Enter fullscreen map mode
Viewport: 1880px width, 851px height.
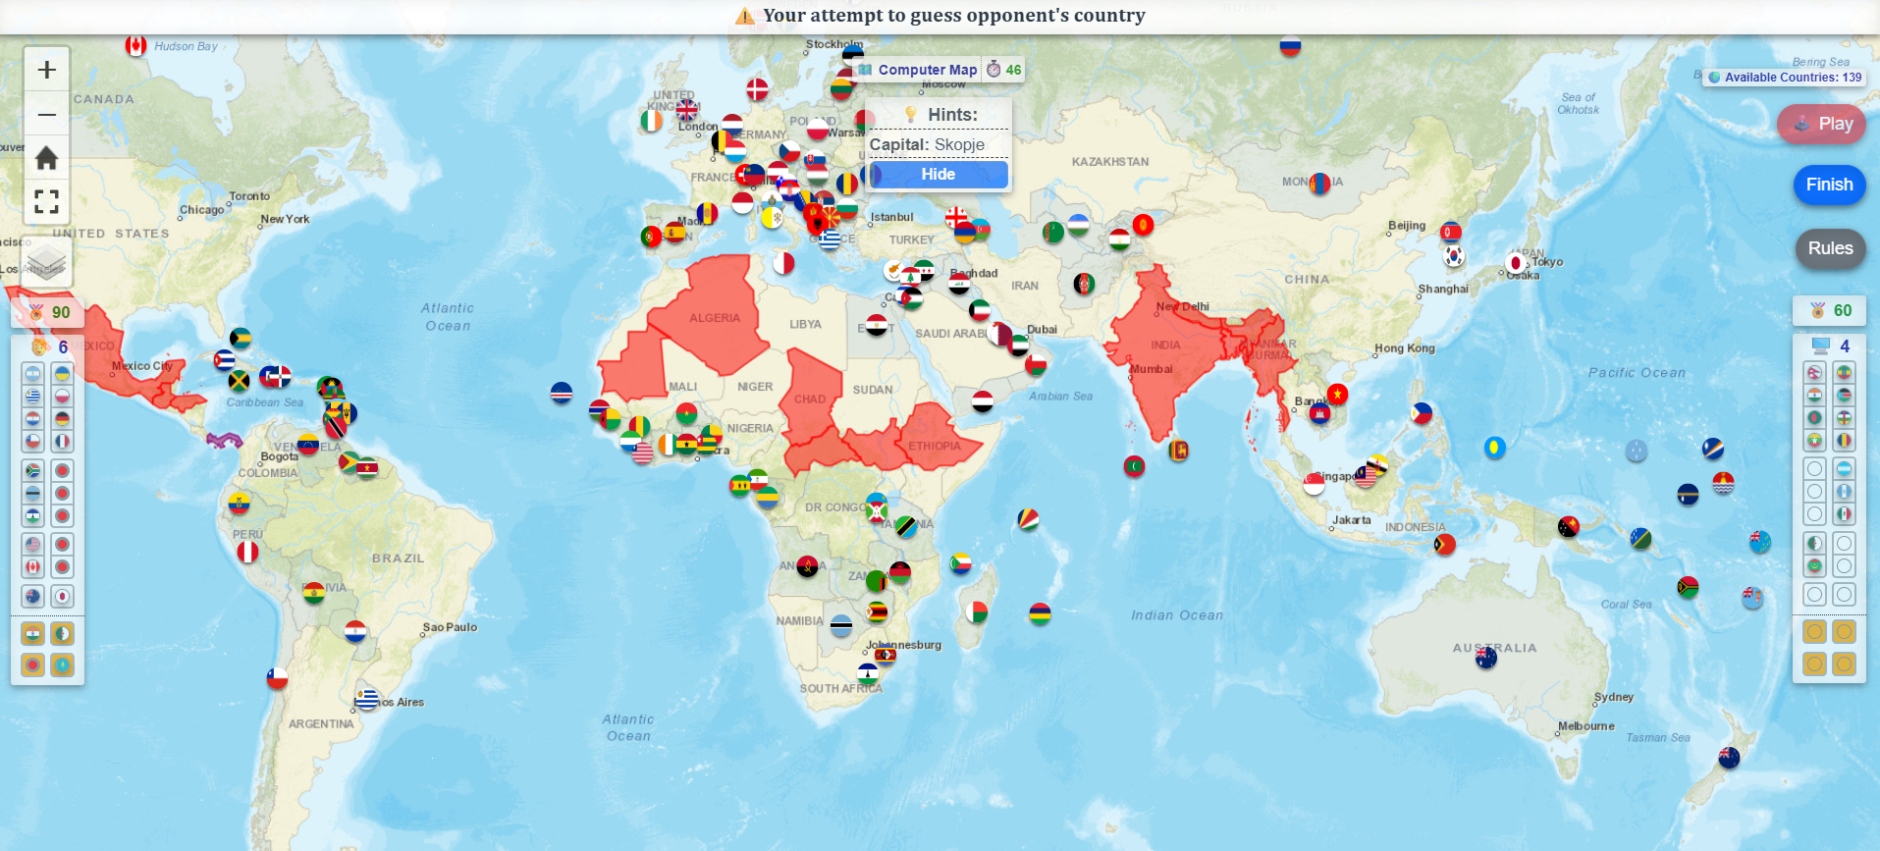pyautogui.click(x=46, y=202)
